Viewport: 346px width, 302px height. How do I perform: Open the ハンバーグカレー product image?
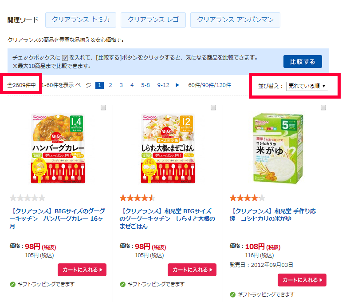pyautogui.click(x=58, y=148)
